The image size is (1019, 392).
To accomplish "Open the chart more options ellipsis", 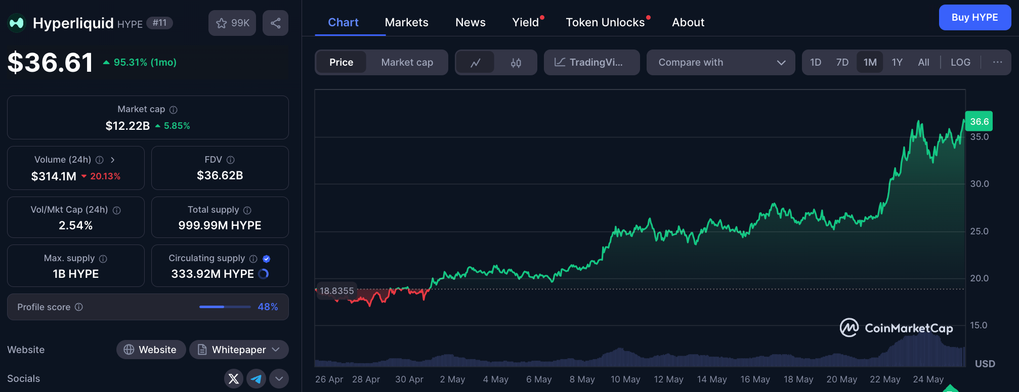I will pyautogui.click(x=998, y=62).
